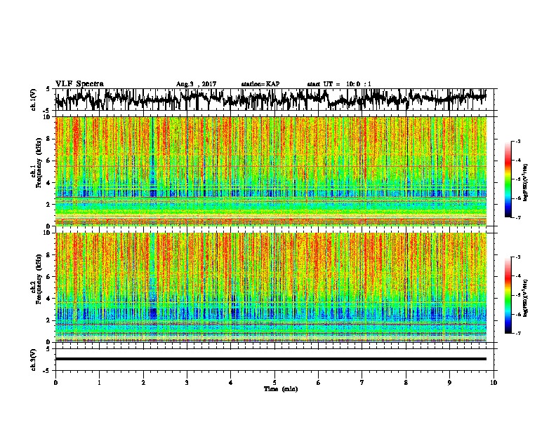Image resolution: width=556 pixels, height=429 pixels.
Task: Click the ch.1 spectrogram color scale bar
Action: click(x=508, y=179)
